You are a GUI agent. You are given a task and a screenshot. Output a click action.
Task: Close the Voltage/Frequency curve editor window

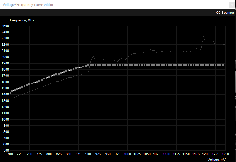(x=232, y=5)
